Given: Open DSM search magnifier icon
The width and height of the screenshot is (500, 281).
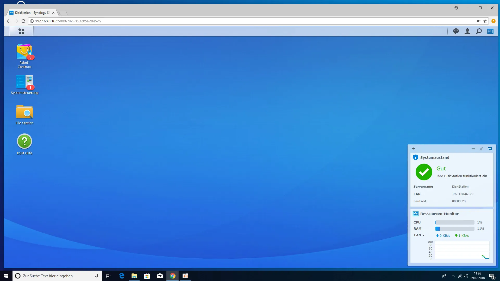Looking at the screenshot, I should click(x=479, y=31).
